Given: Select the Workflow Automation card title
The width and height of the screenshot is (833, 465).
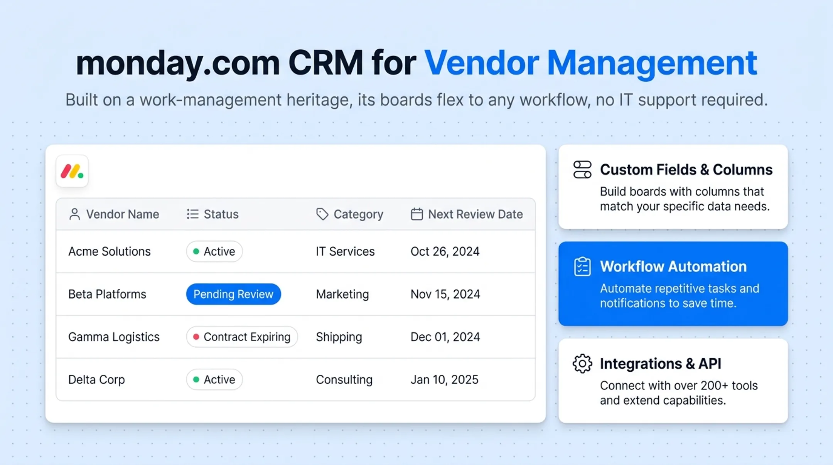Looking at the screenshot, I should (673, 266).
